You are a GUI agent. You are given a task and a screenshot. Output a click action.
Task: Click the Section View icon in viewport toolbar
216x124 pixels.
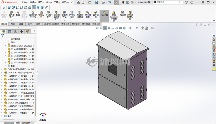(121, 28)
